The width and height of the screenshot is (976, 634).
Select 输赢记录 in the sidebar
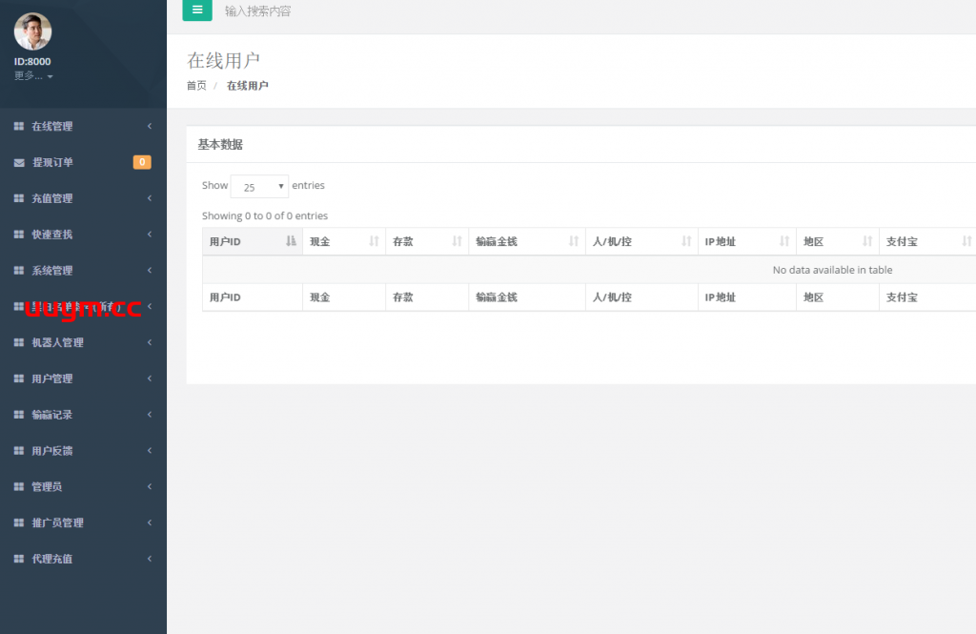tap(52, 416)
